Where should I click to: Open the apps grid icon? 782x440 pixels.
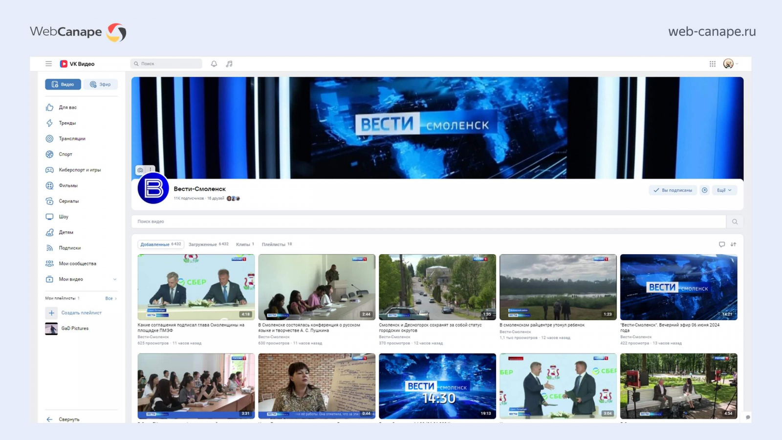click(x=713, y=64)
